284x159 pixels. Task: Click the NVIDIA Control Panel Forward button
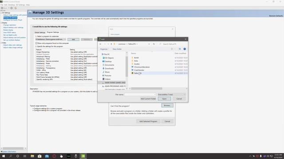pyautogui.click(x=12, y=8)
